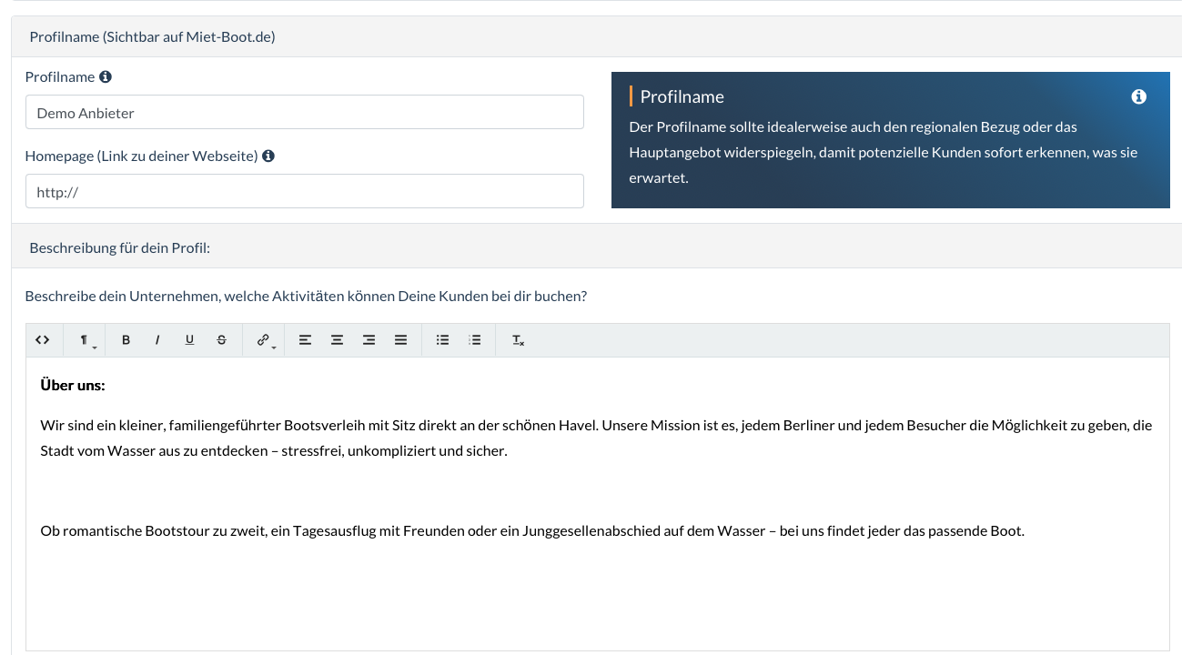Image resolution: width=1182 pixels, height=655 pixels.
Task: Click the Profilname field with Demo Anbieter
Action: [304, 112]
